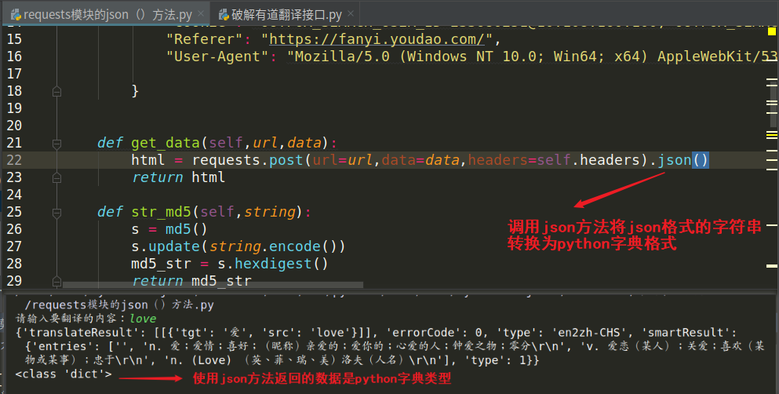The image size is (779, 394).
Task: Click the editor horizontal scrollbar thumb
Action: pyautogui.click(x=213, y=285)
